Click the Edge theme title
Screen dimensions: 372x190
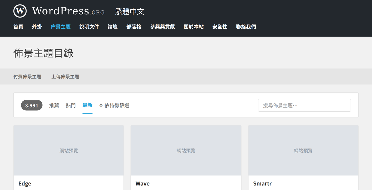pyautogui.click(x=25, y=184)
